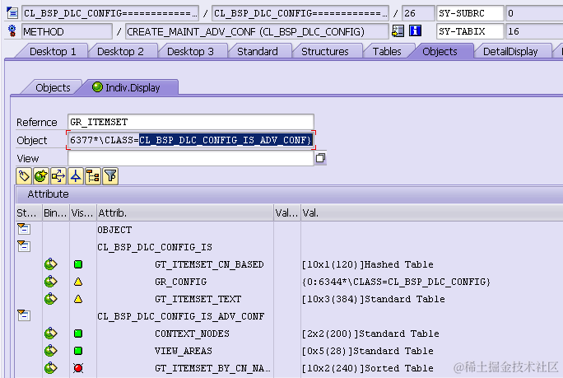
Task: Click the static icon for GT_ITEMSET_BY_CN_NA
Action: [51, 367]
